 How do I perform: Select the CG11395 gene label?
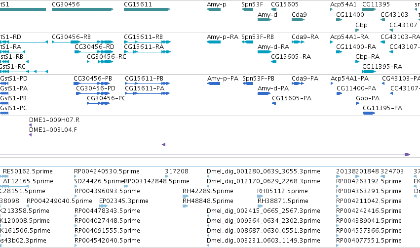coord(376,4)
